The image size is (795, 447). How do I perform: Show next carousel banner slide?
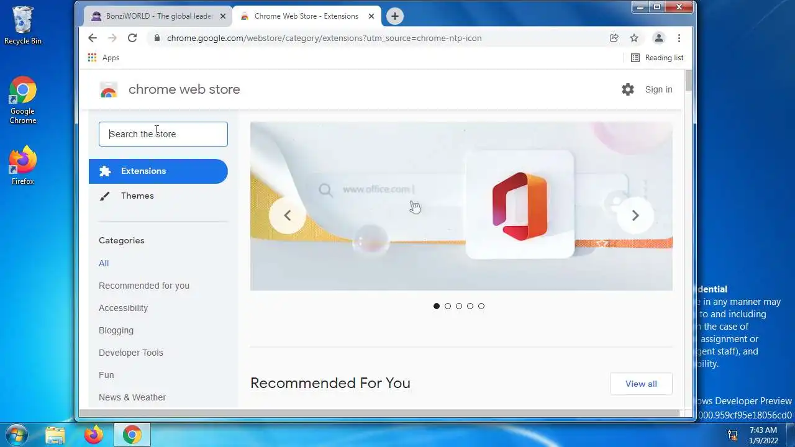[x=635, y=215]
